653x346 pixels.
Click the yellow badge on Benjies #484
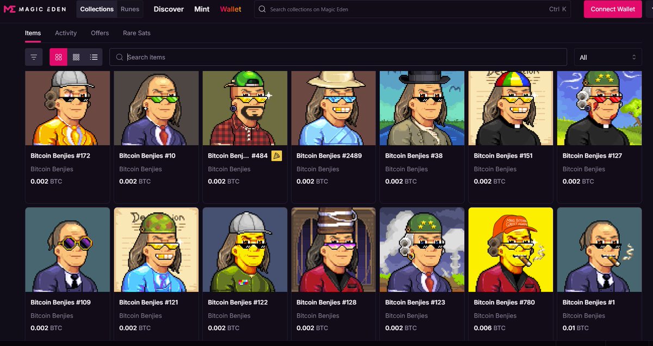pos(276,156)
